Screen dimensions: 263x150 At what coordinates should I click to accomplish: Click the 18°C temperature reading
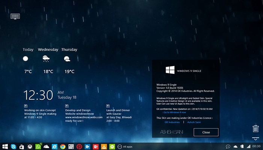point(48,72)
